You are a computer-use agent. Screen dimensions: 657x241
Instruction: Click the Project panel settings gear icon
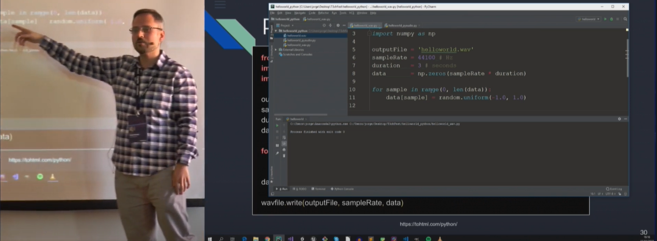pos(338,25)
